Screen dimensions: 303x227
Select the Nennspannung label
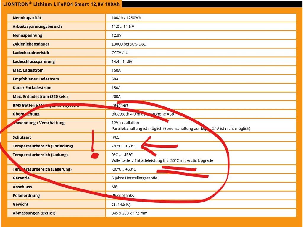(x=28, y=35)
